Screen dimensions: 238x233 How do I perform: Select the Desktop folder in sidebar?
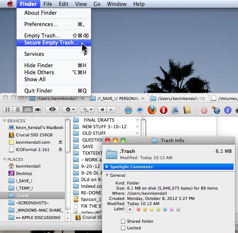pos(24,173)
